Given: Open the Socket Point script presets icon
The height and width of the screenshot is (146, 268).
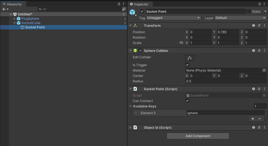Looking at the screenshot, I should tap(259, 89).
